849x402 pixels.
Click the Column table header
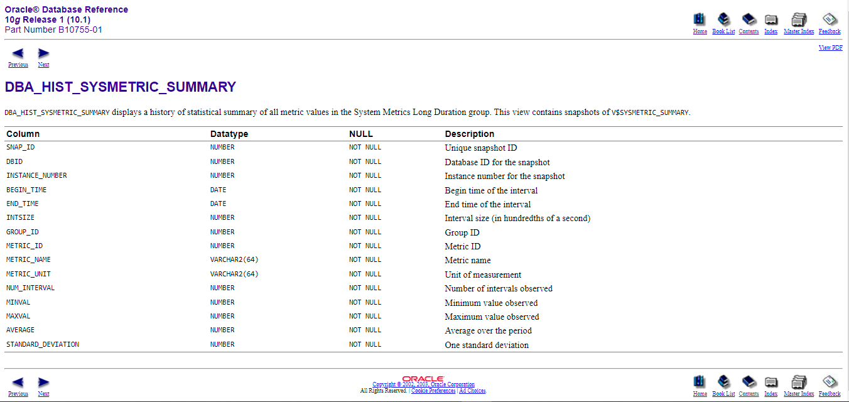23,134
